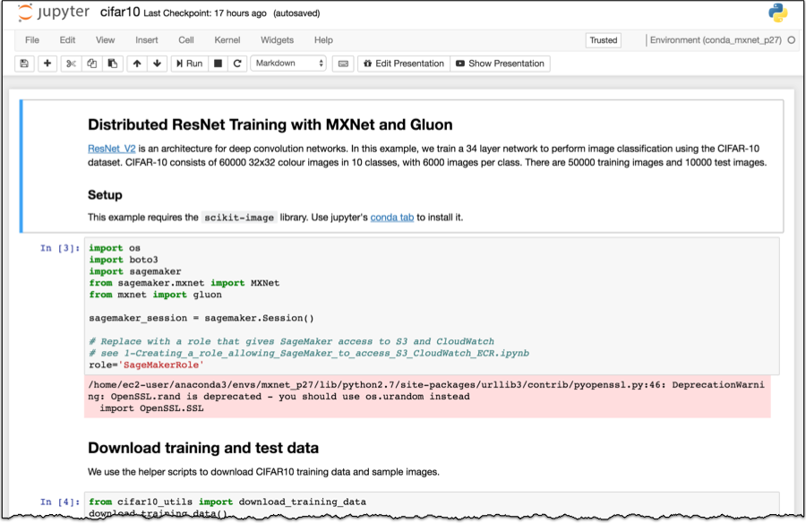Select the In [4] code cell editor
The height and width of the screenshot is (523, 806).
pyautogui.click(x=432, y=506)
